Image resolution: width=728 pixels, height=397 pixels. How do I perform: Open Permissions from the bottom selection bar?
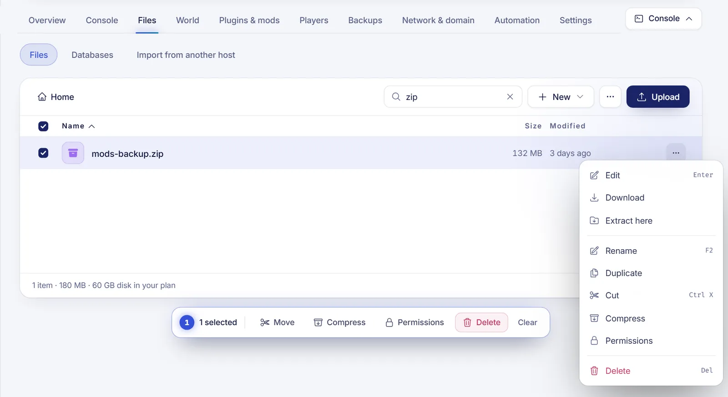coord(414,322)
